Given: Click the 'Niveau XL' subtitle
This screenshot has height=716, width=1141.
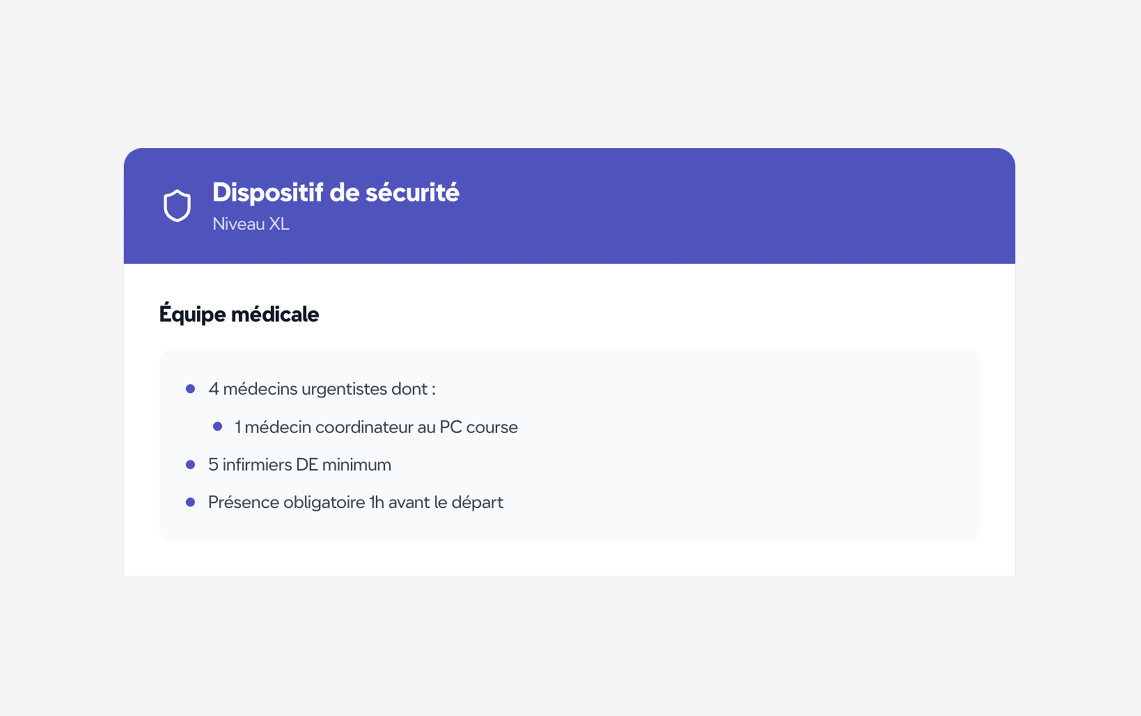Looking at the screenshot, I should coord(251,223).
